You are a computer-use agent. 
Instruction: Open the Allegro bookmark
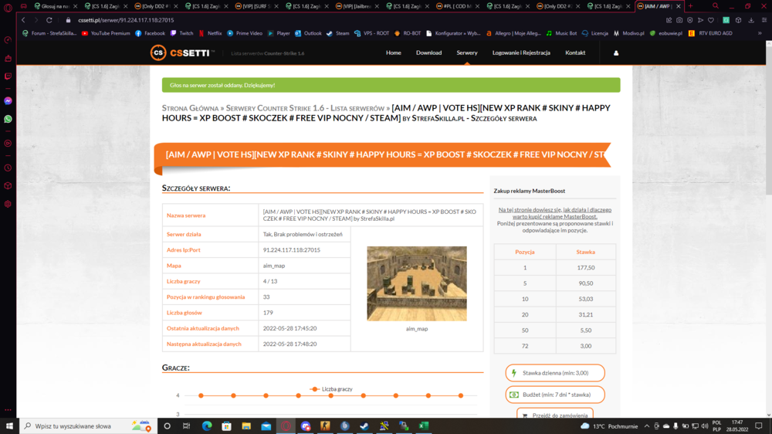tap(513, 33)
